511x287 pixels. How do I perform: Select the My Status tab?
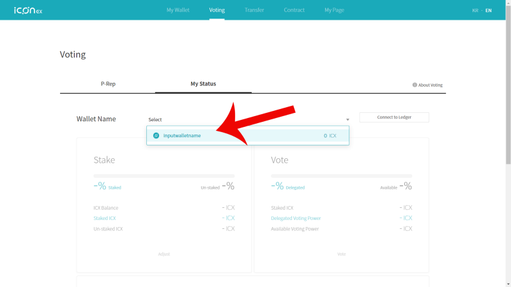point(203,84)
